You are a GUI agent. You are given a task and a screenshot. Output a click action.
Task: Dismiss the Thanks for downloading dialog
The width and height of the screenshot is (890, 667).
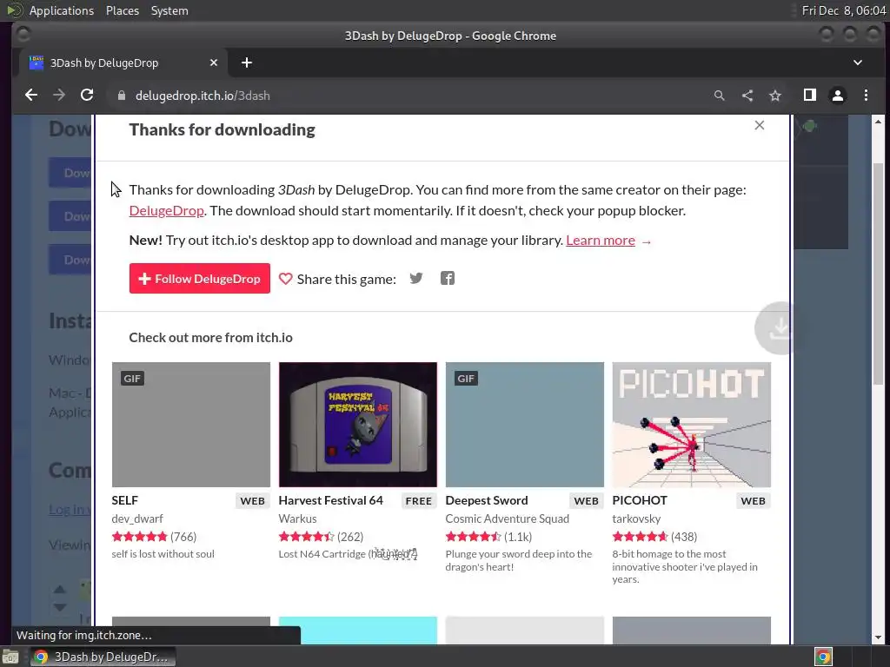coord(760,125)
